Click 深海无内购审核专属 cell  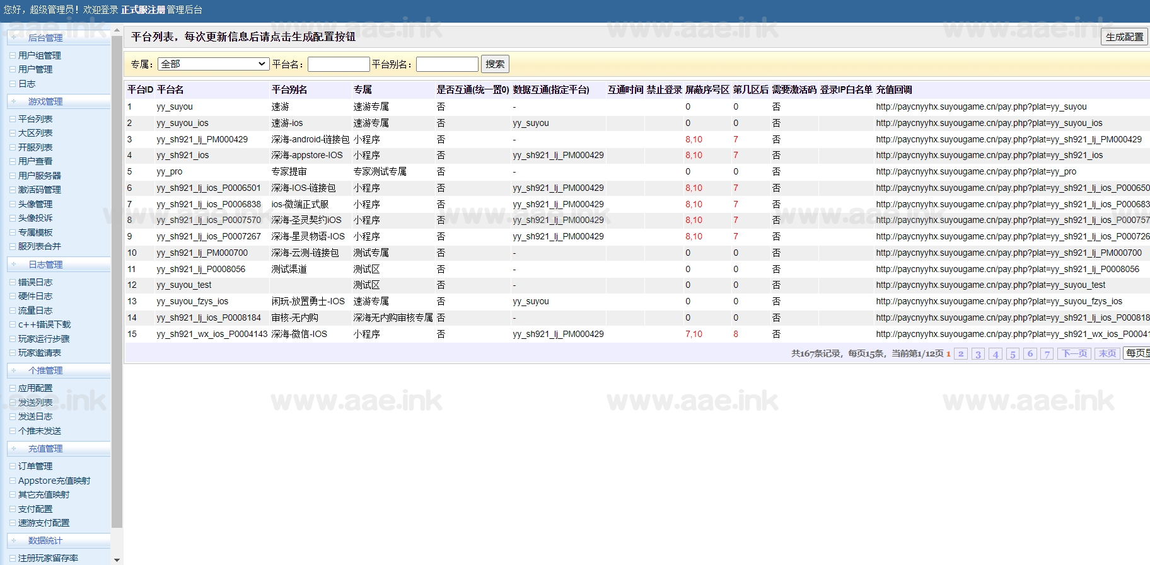tap(393, 318)
